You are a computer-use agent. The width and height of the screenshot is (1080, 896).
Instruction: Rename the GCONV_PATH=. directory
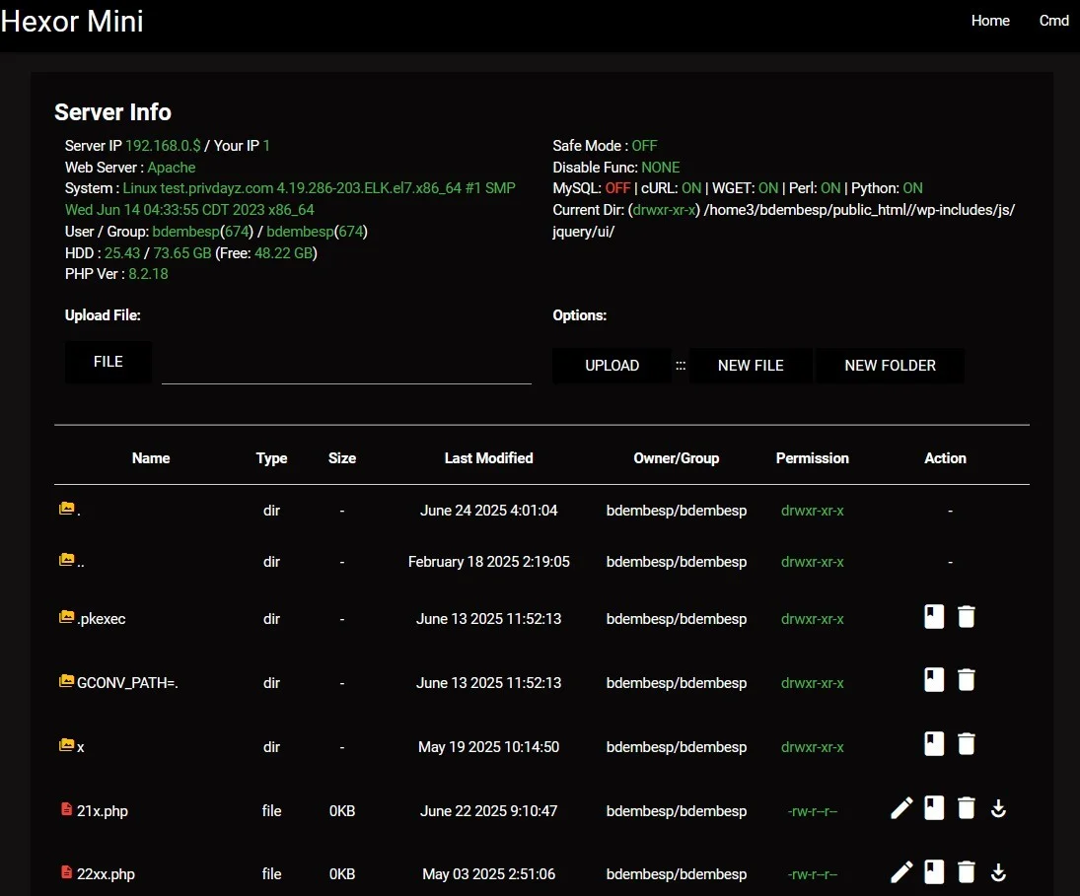pos(933,679)
